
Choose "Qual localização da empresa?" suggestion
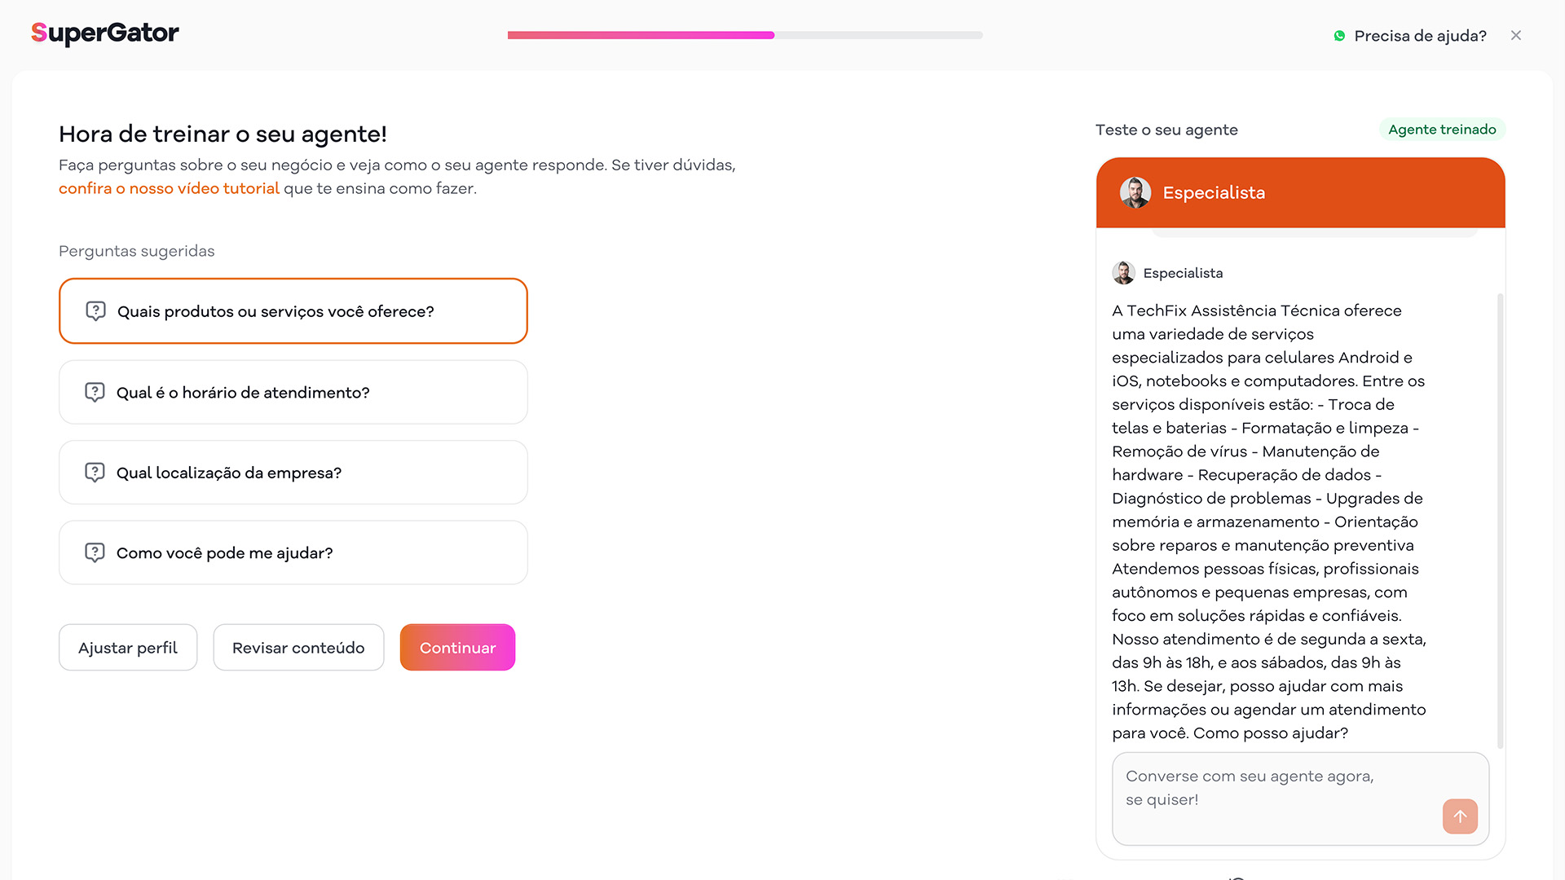293,473
